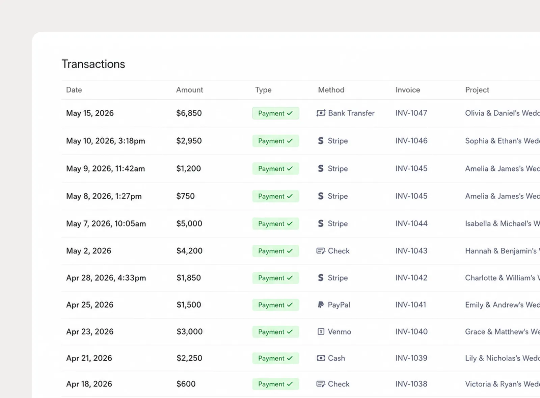Click the Stripe icon in the INV-1044 row

tap(321, 223)
